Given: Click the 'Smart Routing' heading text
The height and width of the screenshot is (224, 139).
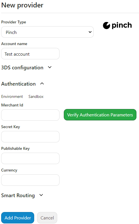Looking at the screenshot, I should 18,195.
